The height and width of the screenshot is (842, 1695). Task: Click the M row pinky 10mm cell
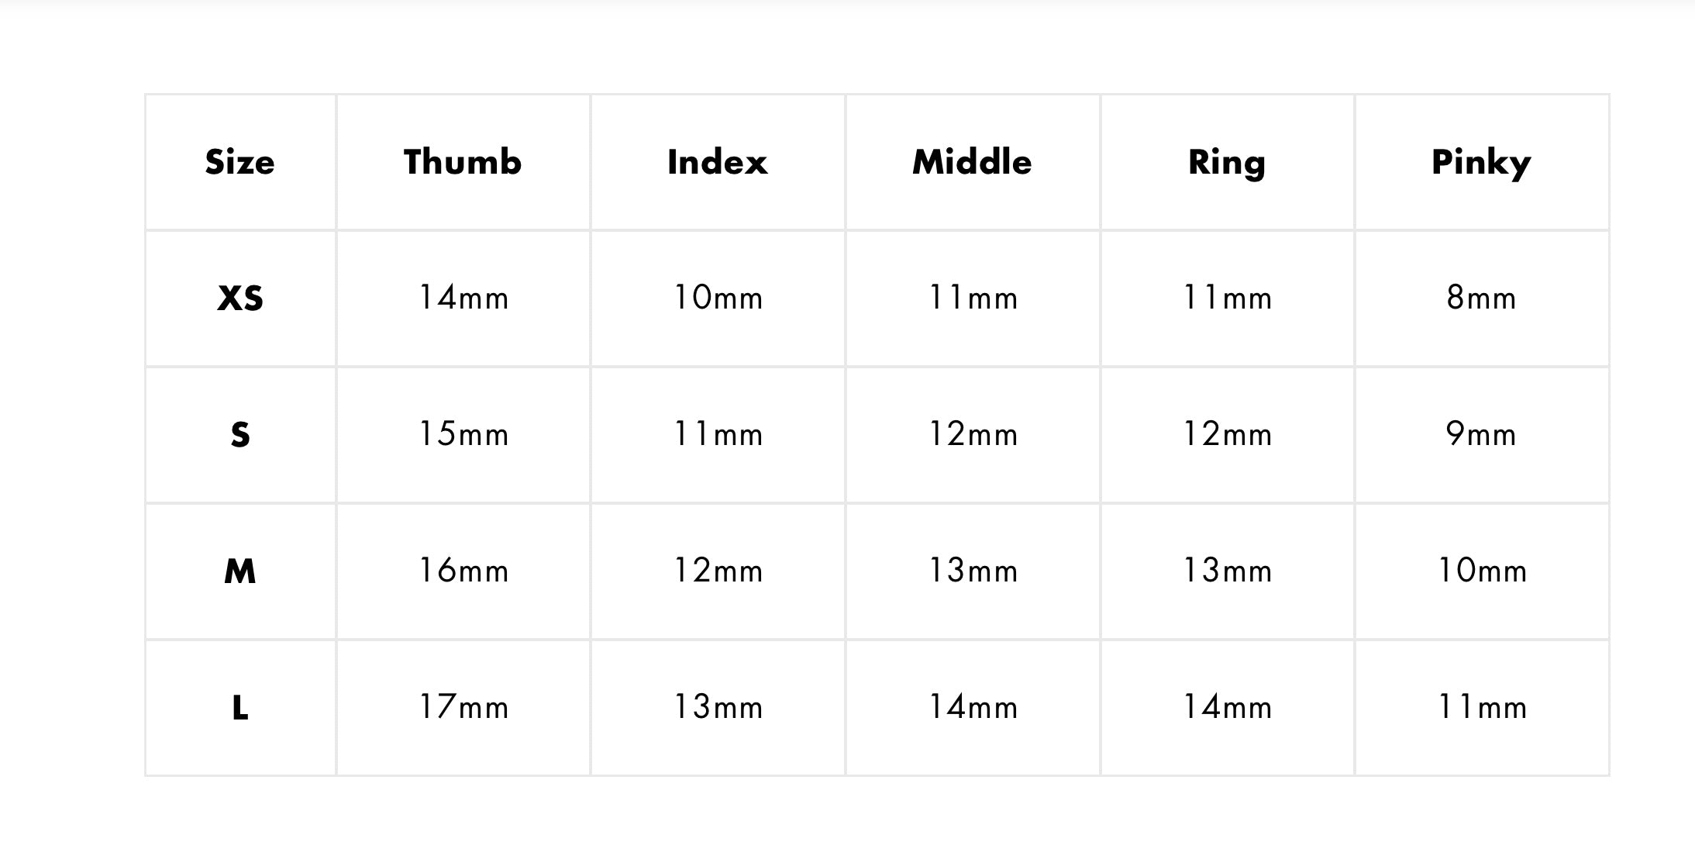(x=1482, y=571)
